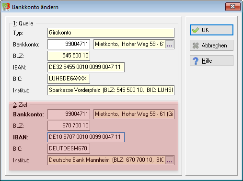Click the '2: Ziel' group label
The width and height of the screenshot is (243, 181).
click(x=20, y=105)
